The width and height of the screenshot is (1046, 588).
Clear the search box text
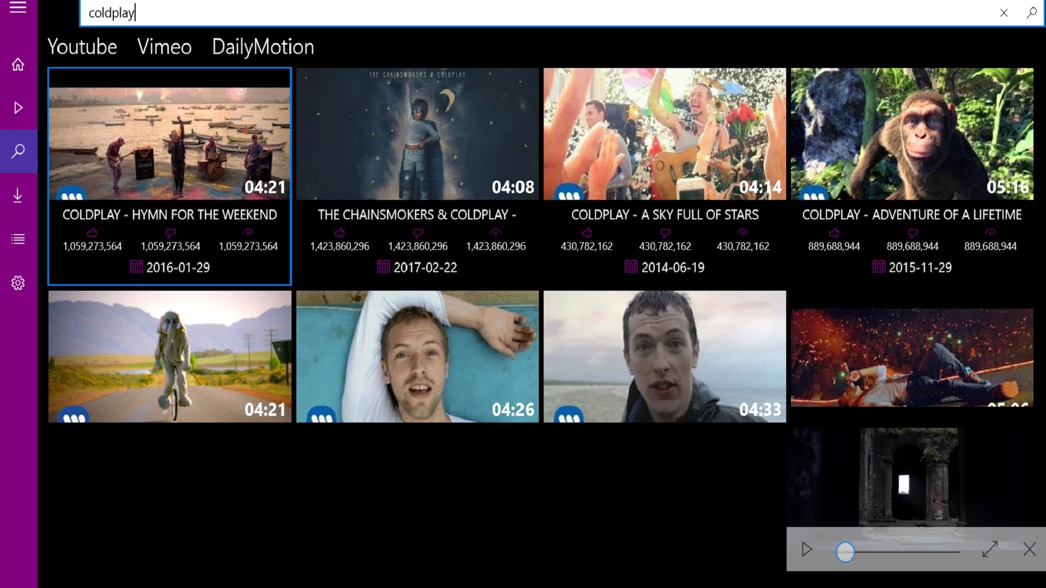[1004, 13]
